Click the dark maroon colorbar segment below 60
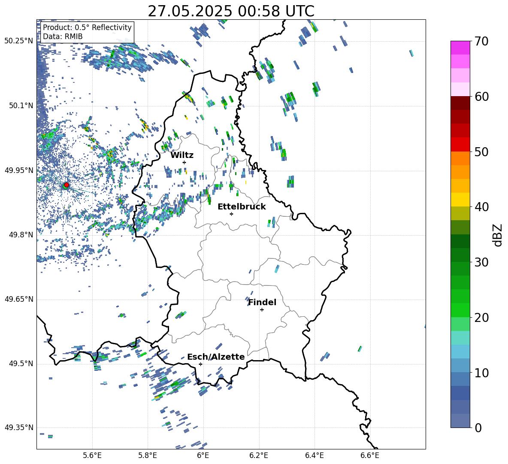Viewport: 508px width, 464px height. pyautogui.click(x=460, y=103)
